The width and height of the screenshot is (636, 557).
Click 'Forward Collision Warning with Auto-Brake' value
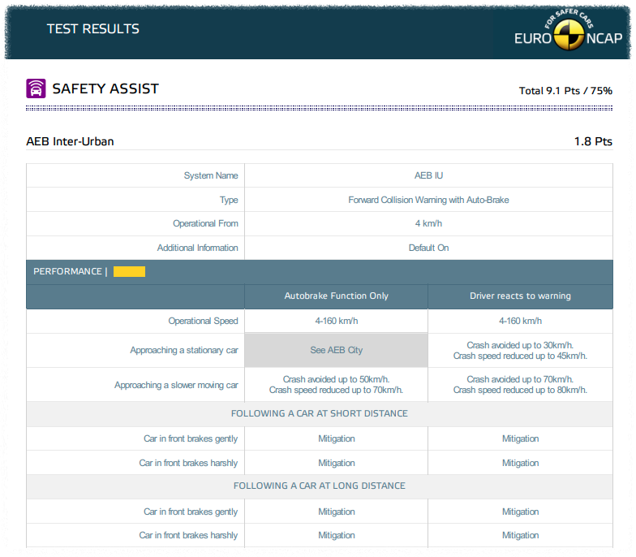click(x=428, y=200)
